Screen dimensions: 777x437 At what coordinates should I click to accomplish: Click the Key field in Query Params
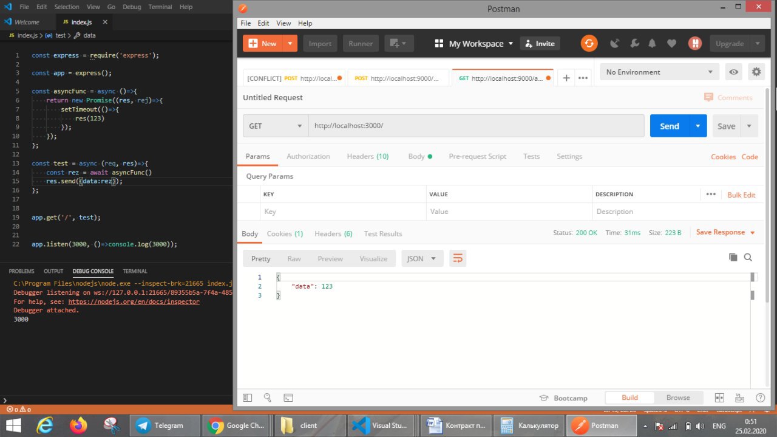[x=342, y=212]
